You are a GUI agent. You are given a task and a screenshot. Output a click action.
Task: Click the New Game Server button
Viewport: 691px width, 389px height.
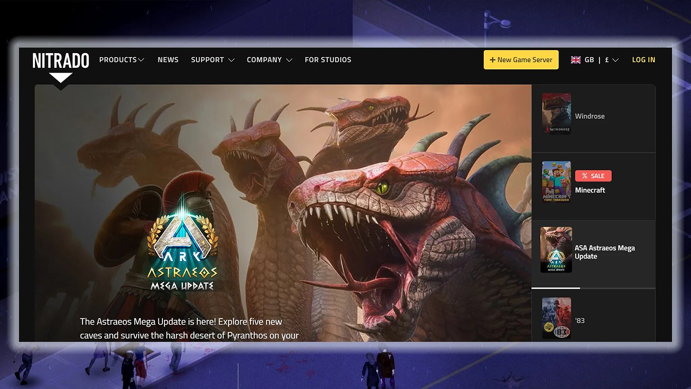pos(521,60)
